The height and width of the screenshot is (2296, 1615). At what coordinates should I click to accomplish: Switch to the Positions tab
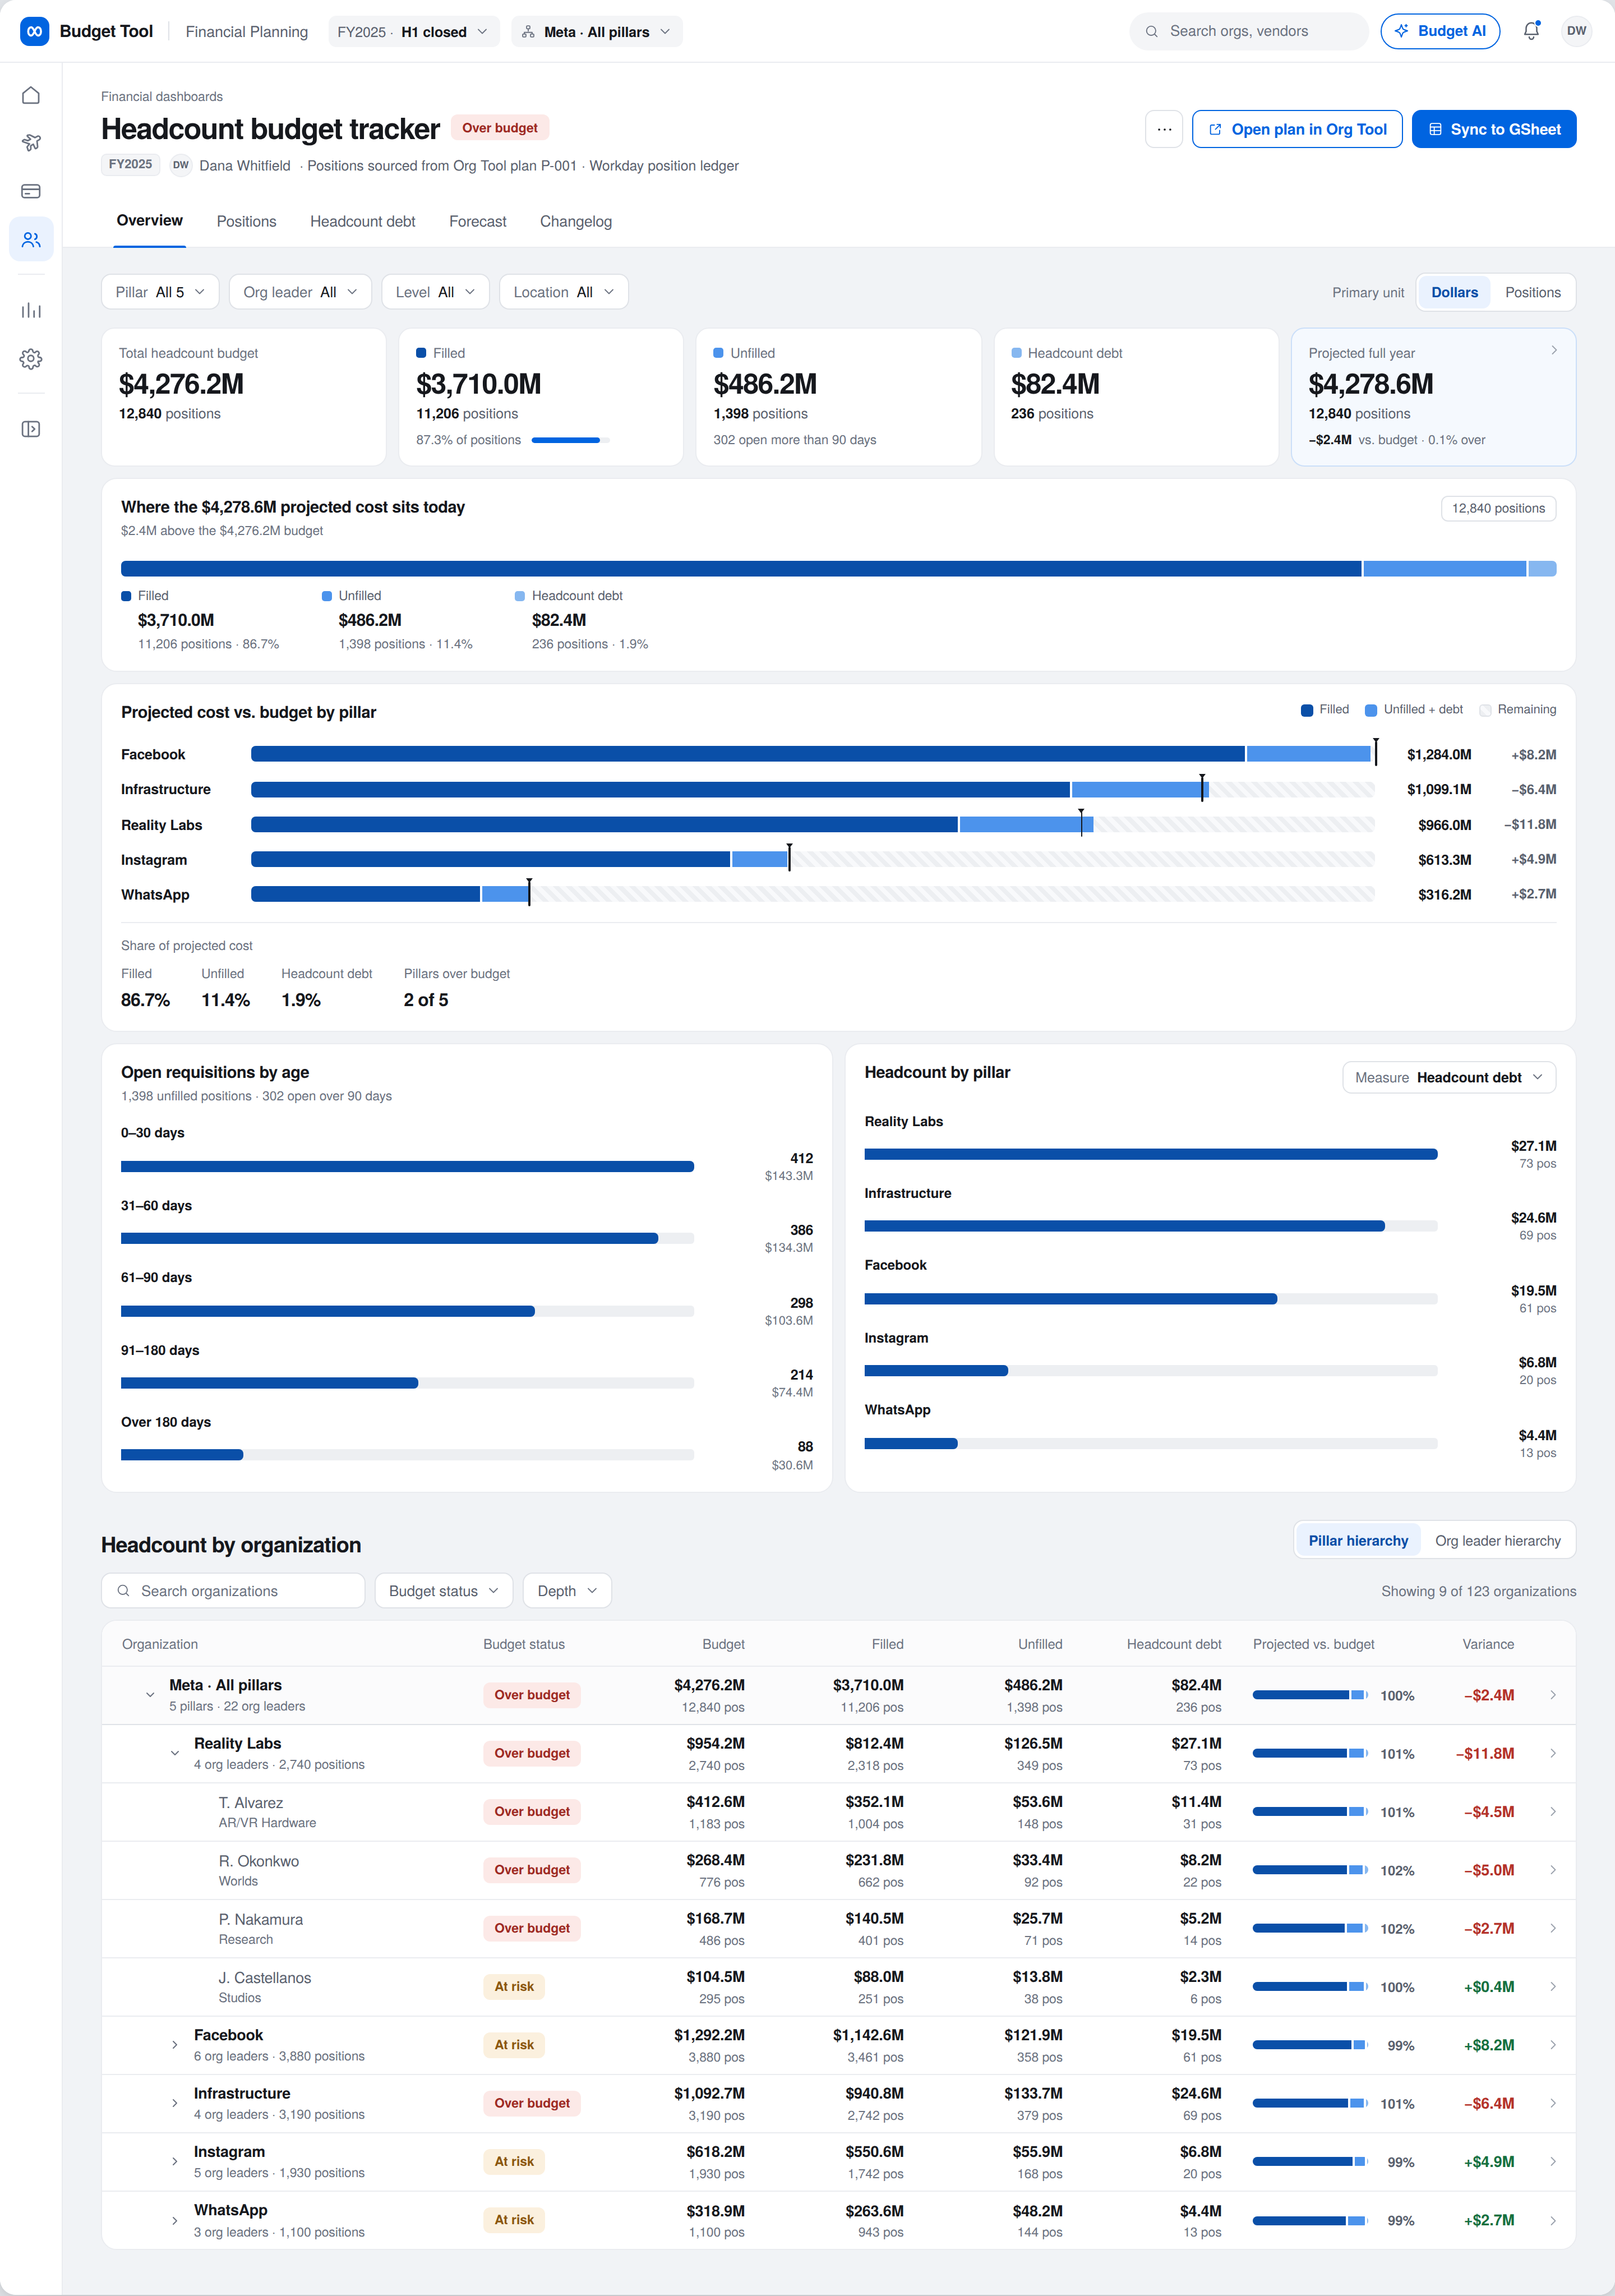point(246,221)
